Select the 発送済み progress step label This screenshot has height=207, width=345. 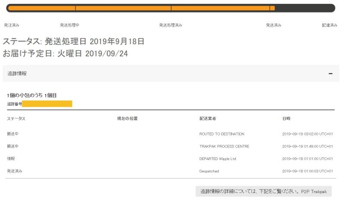(273, 25)
